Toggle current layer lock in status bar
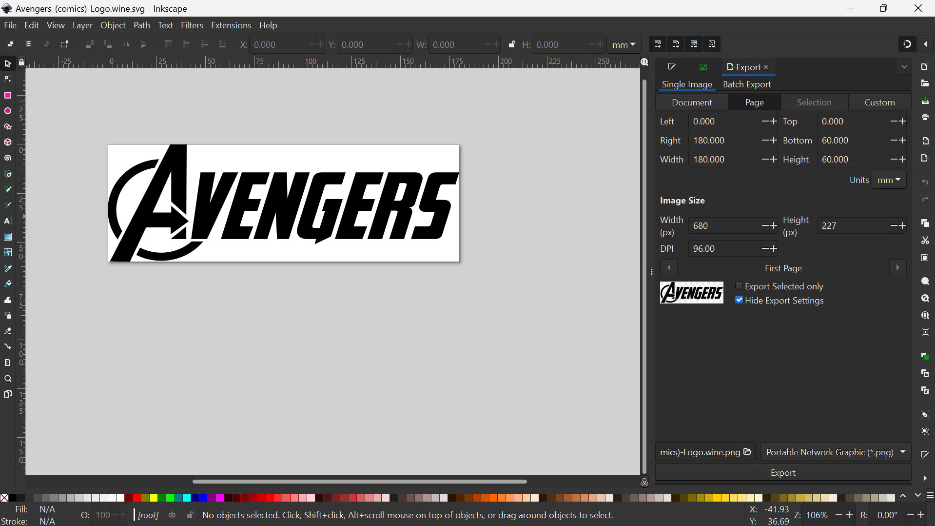The height and width of the screenshot is (526, 935). (x=190, y=515)
